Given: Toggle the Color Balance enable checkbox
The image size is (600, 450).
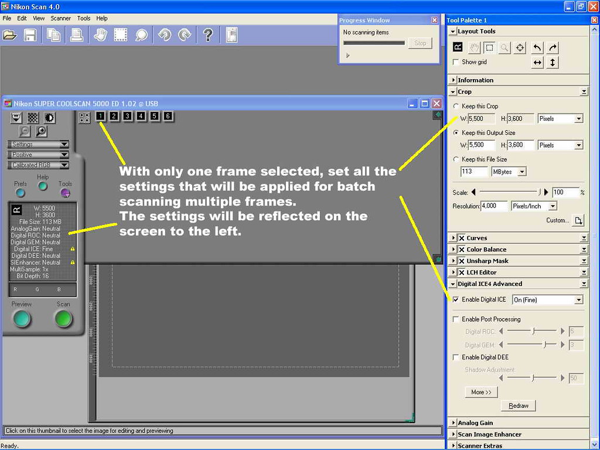Looking at the screenshot, I should tap(462, 250).
